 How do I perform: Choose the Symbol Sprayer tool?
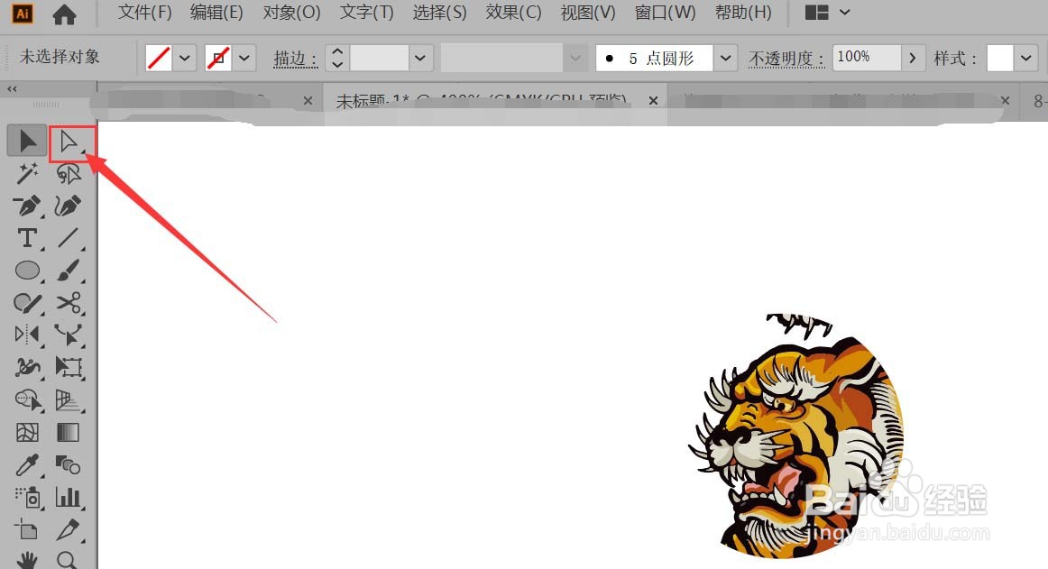point(27,498)
